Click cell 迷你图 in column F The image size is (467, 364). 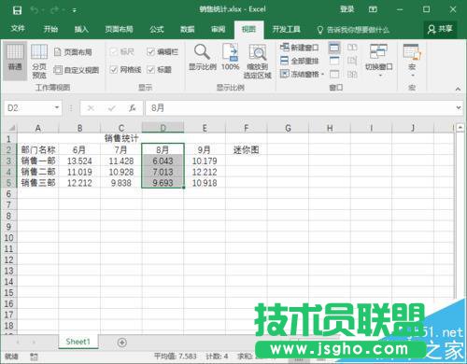247,150
